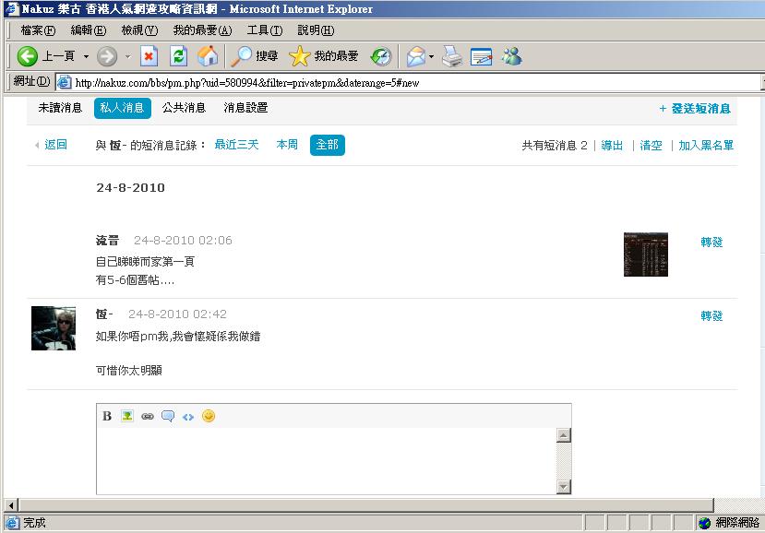Filter messages by 最近三天
The width and height of the screenshot is (765, 533).
tap(236, 145)
